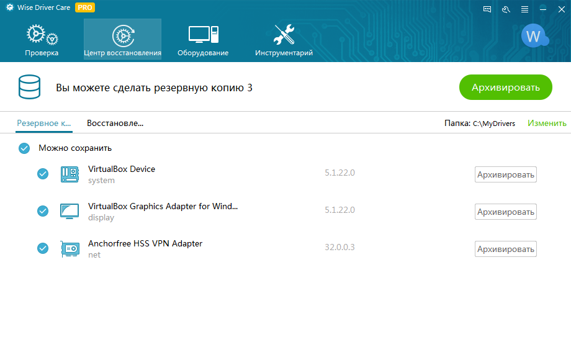Select VirtualBox Graphics Adapter for Wind... text
The height and width of the screenshot is (360, 571).
click(163, 206)
